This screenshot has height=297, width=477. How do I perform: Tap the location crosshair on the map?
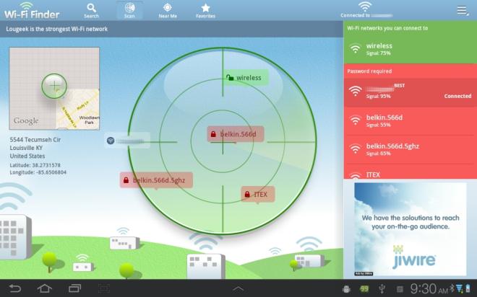pyautogui.click(x=54, y=86)
